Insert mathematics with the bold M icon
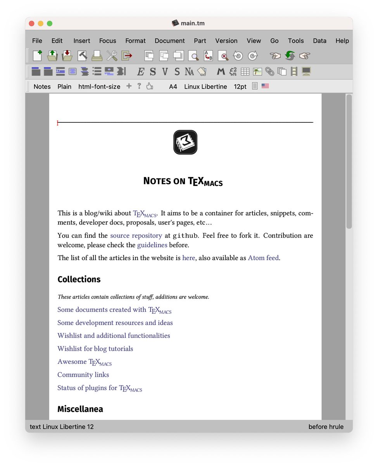Viewport: 378px width, 466px height. [x=221, y=71]
